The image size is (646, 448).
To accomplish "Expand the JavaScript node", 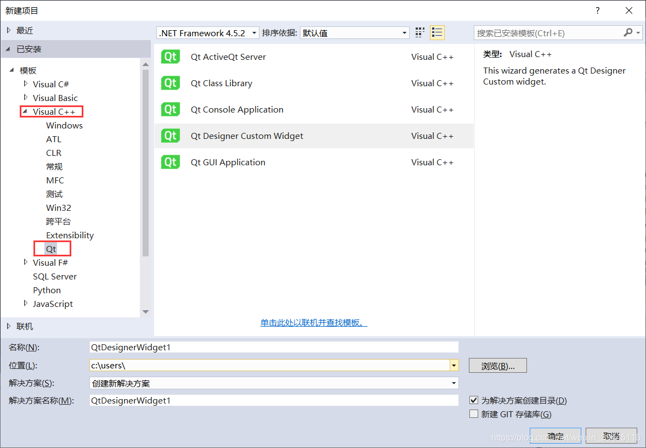I will [x=26, y=303].
